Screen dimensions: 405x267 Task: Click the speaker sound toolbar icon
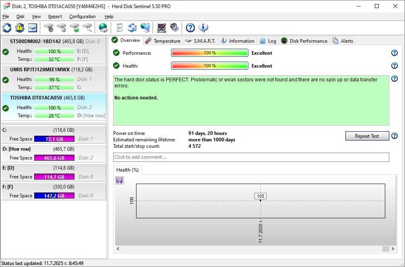174,28
